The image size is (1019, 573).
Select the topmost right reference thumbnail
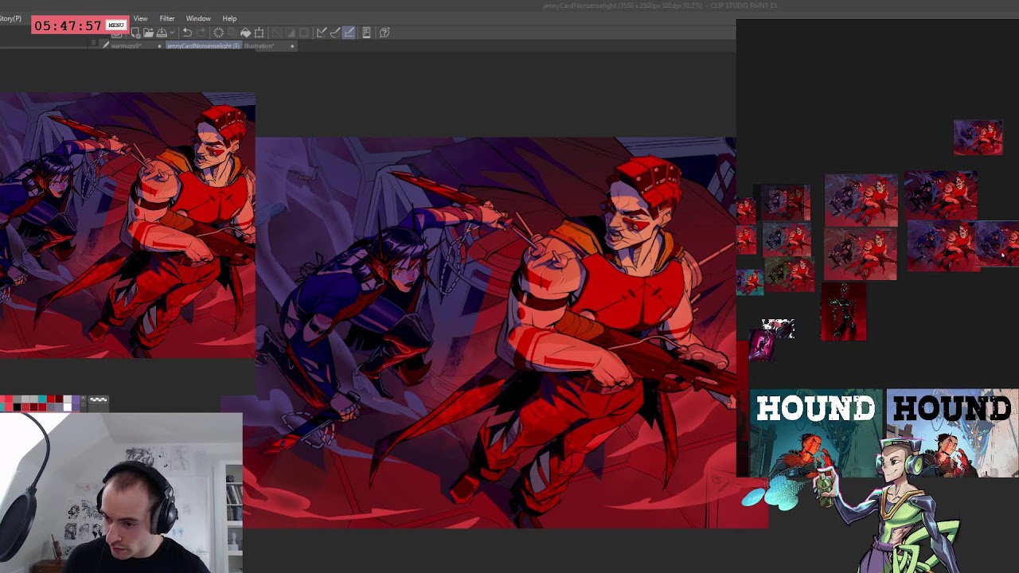978,138
